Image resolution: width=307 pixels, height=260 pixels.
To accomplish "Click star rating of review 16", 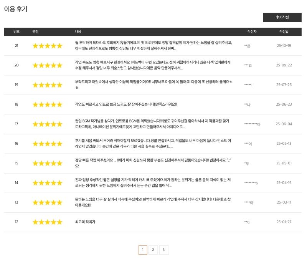I will [x=47, y=144].
